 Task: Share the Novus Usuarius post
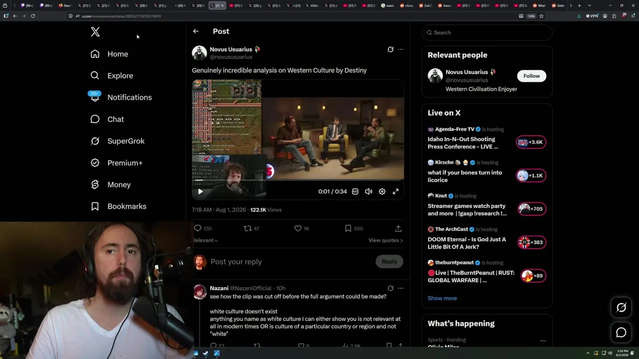(x=398, y=228)
